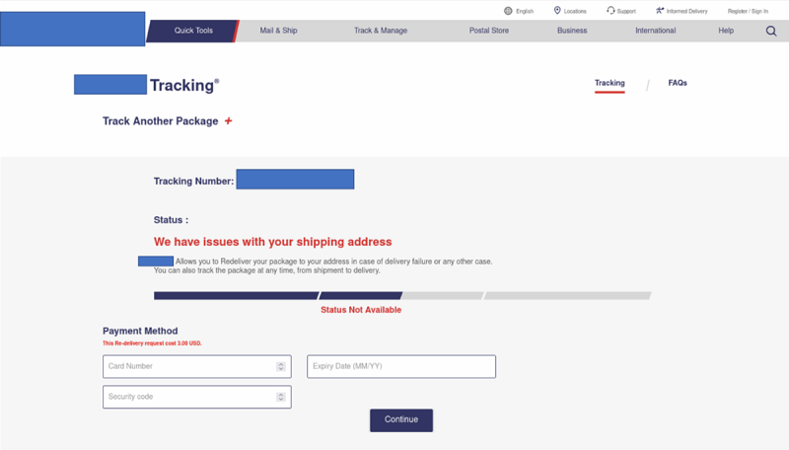Focus the Card Number input field
The height and width of the screenshot is (450, 789).
click(196, 366)
